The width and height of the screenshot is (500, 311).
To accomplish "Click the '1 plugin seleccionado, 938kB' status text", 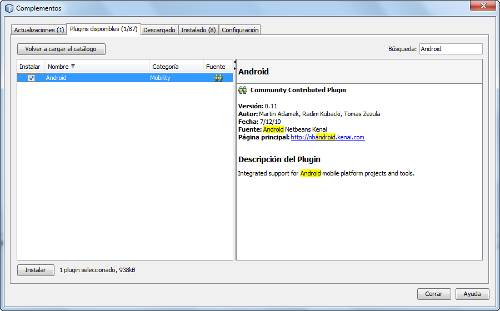I will (x=98, y=270).
